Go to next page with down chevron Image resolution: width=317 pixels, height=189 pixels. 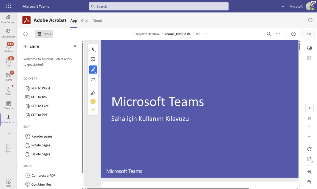click(x=309, y=136)
